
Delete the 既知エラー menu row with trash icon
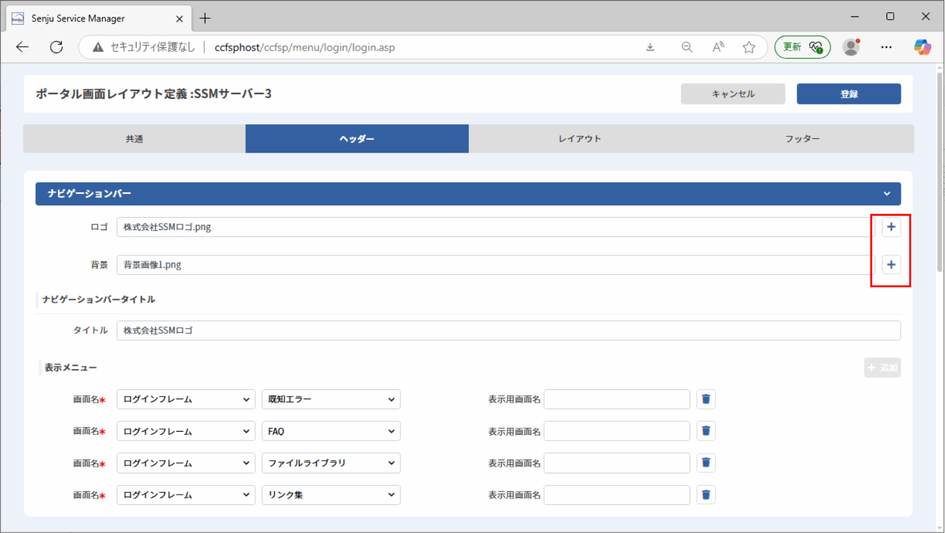706,399
